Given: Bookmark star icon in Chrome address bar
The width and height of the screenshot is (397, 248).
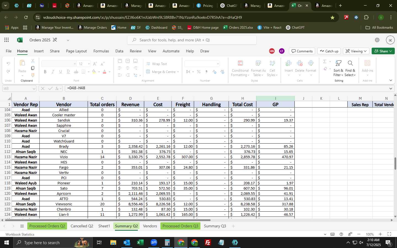Looking at the screenshot, I should [332, 17].
